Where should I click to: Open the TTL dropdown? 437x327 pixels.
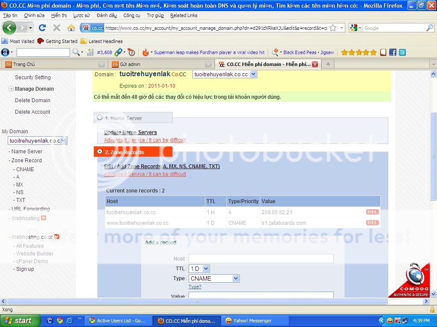point(199,269)
